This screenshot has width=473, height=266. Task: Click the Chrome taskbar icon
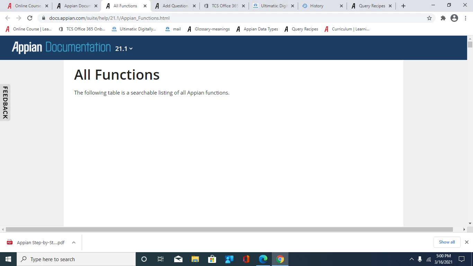[x=280, y=259]
